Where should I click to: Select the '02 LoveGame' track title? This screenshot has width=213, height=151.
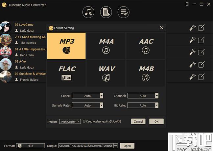(x=24, y=25)
